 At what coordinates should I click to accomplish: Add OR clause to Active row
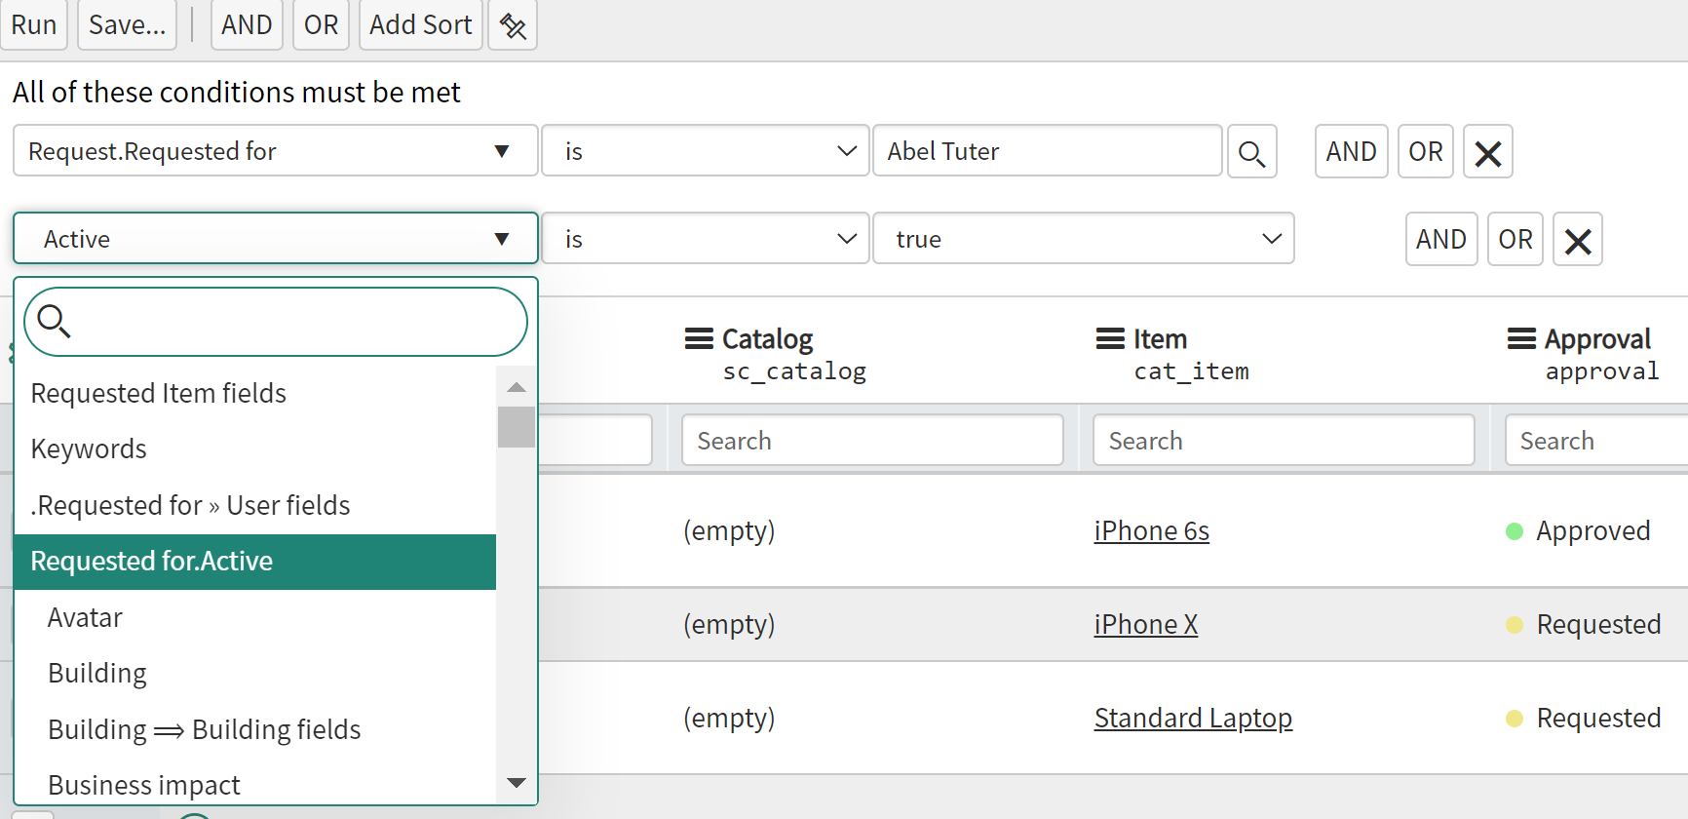(1515, 240)
